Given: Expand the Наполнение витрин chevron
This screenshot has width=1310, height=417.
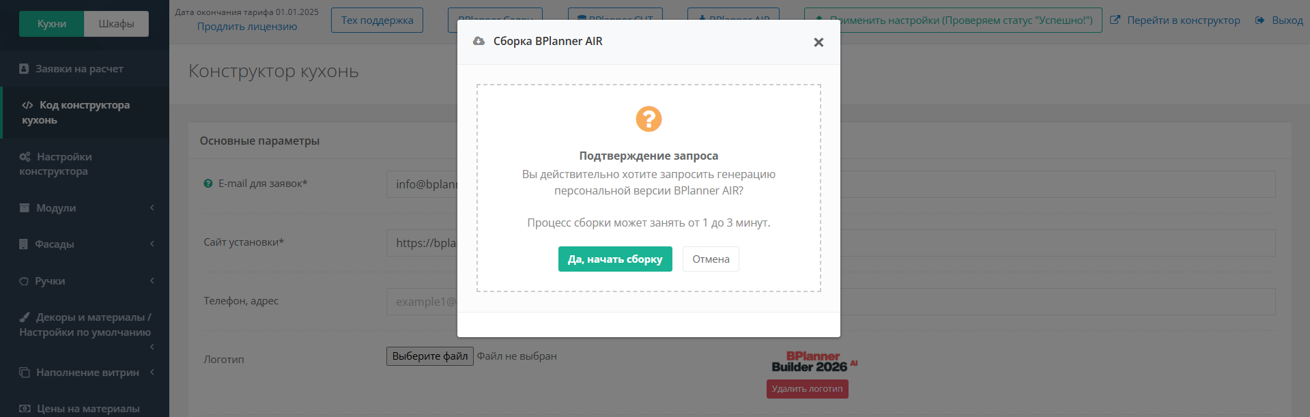Looking at the screenshot, I should pyautogui.click(x=152, y=372).
